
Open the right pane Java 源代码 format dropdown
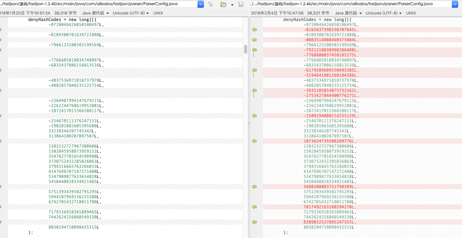tap(348, 13)
